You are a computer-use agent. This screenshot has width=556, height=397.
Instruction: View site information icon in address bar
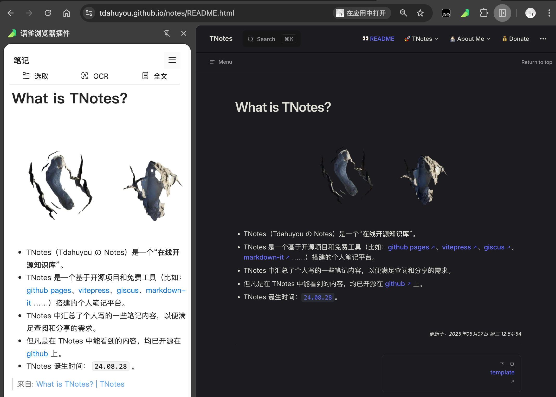(x=89, y=13)
